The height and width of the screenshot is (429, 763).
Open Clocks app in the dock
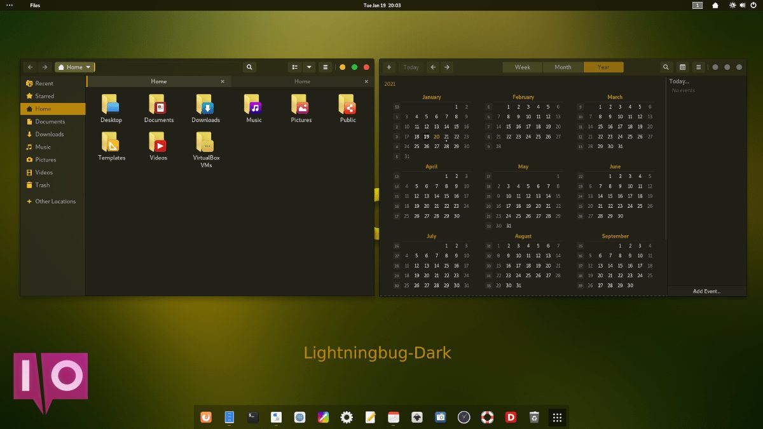tap(464, 417)
